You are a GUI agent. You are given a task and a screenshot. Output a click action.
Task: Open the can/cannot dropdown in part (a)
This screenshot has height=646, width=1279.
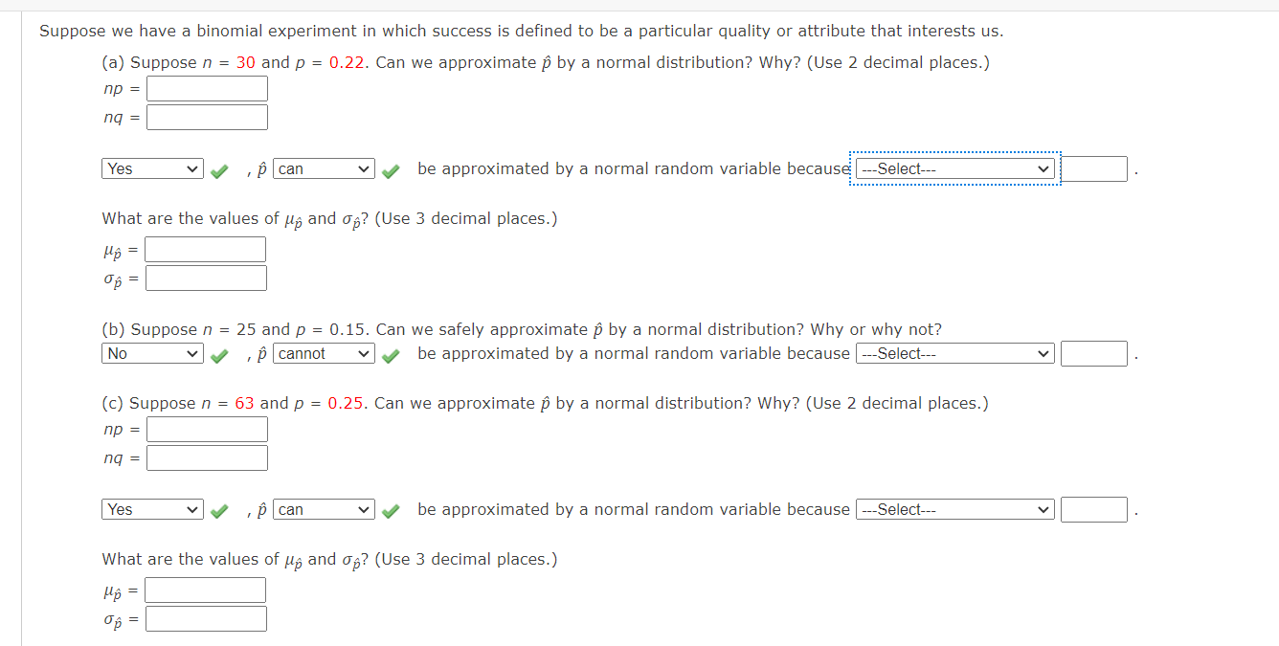tap(323, 168)
